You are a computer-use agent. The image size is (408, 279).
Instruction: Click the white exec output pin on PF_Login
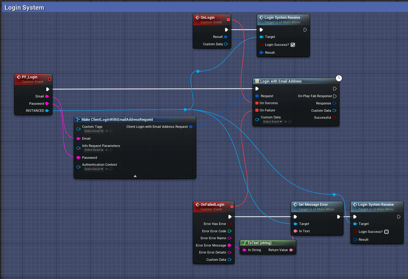pyautogui.click(x=47, y=89)
